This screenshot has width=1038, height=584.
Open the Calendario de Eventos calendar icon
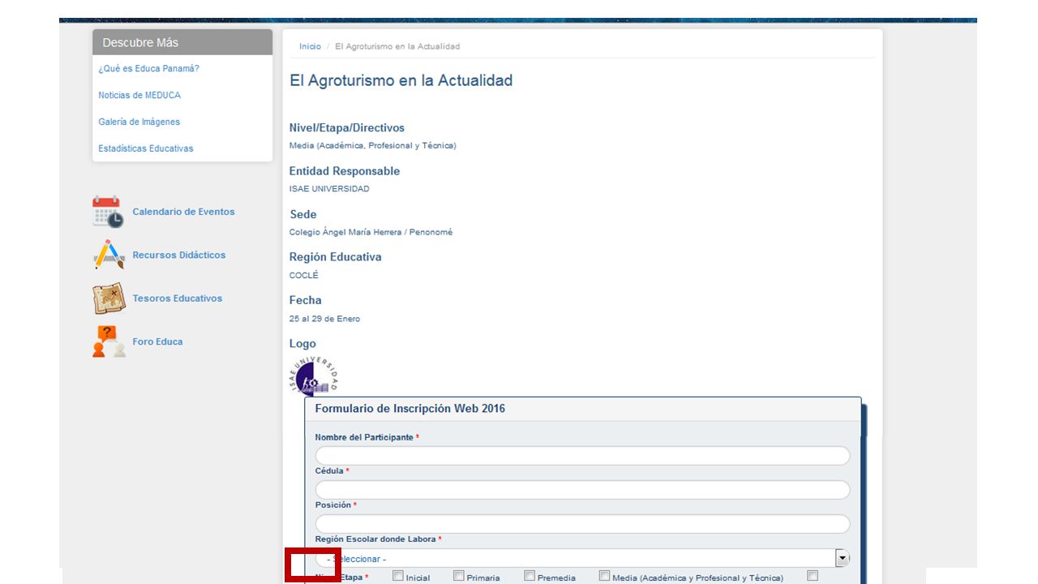pos(108,212)
